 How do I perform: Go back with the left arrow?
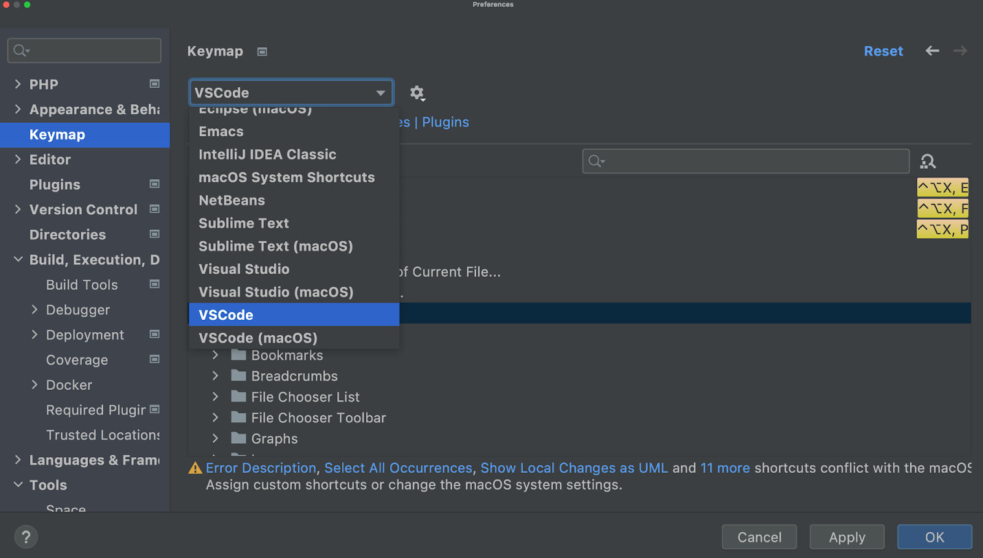tap(932, 51)
